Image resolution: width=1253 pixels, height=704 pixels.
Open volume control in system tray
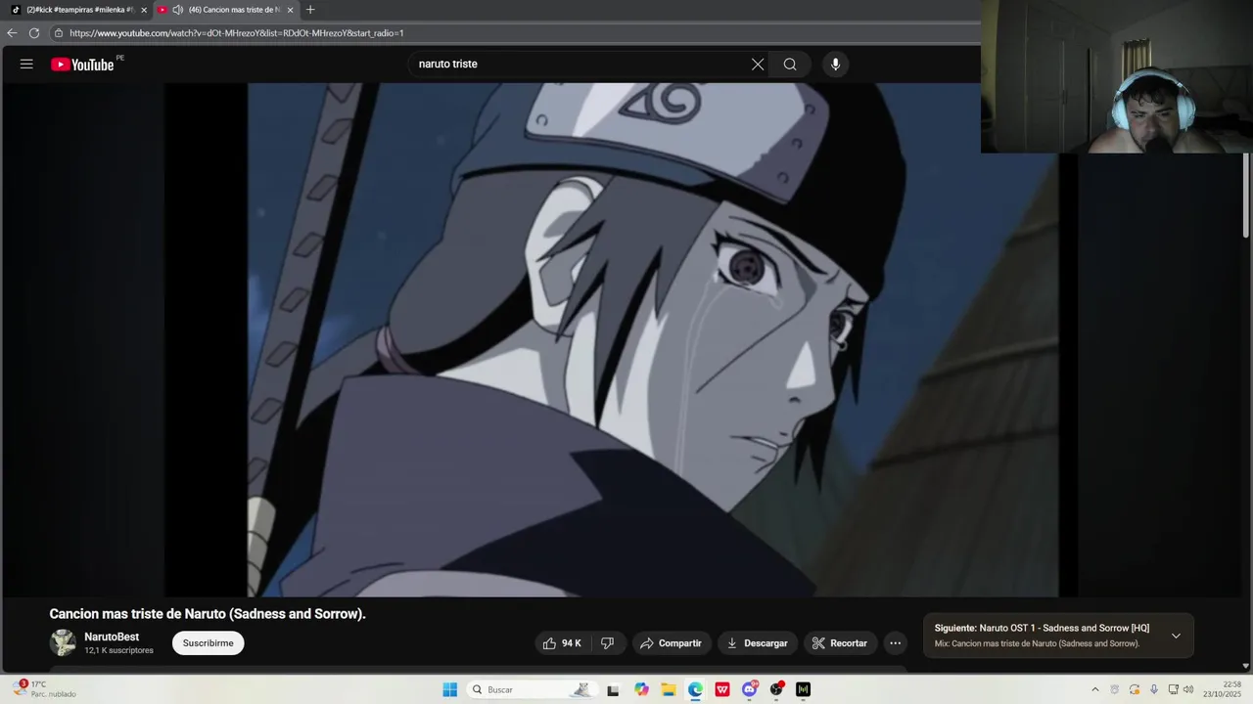click(1188, 689)
